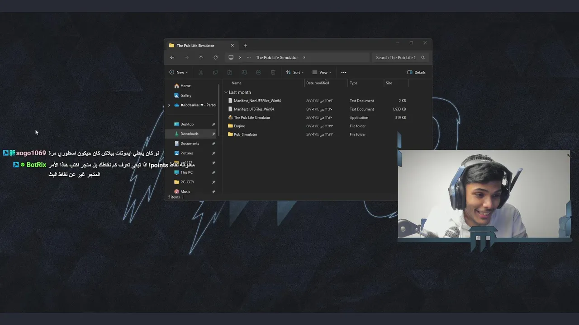
Task: Select the Pub_Simulator folder
Action: 246,135
